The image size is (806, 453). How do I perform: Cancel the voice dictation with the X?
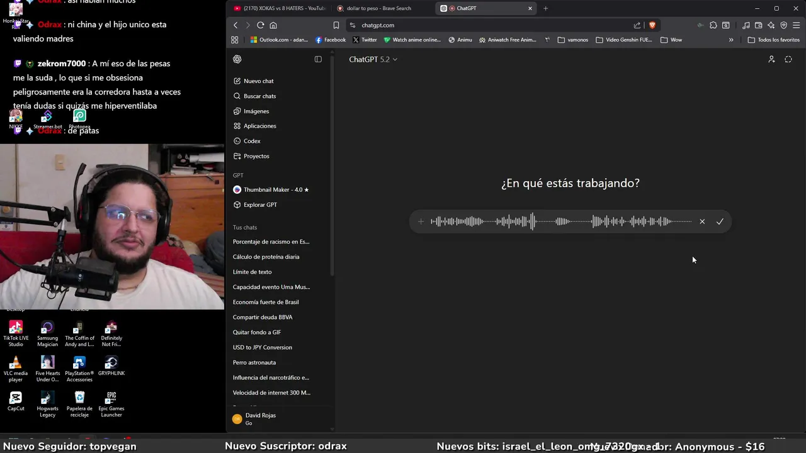tap(702, 221)
